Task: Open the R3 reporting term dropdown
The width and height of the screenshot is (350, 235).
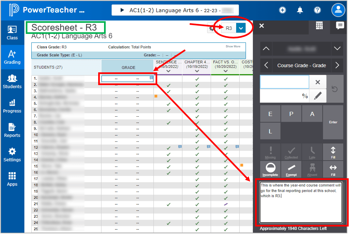Action: 241,28
